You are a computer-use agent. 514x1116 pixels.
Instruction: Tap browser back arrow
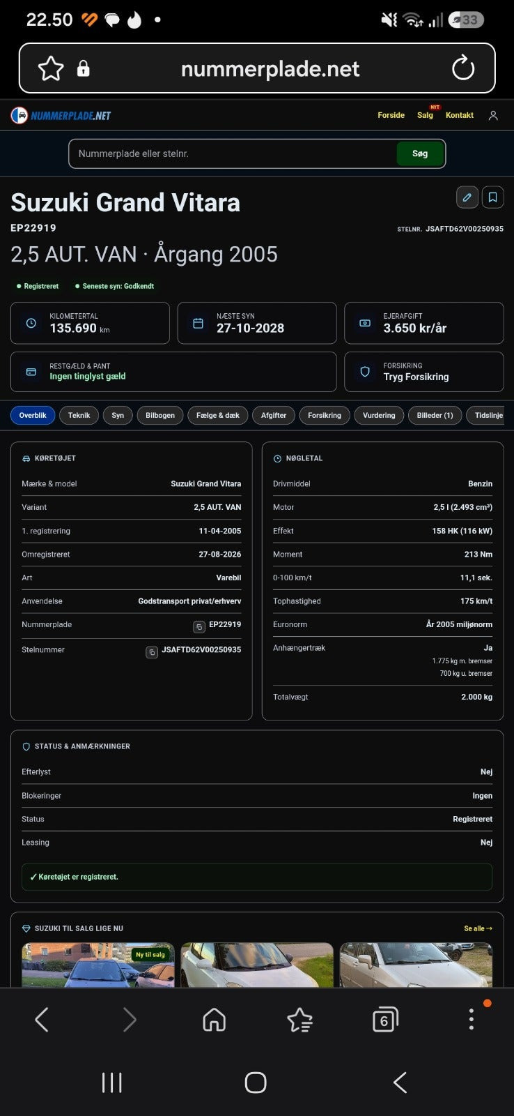pos(42,1020)
